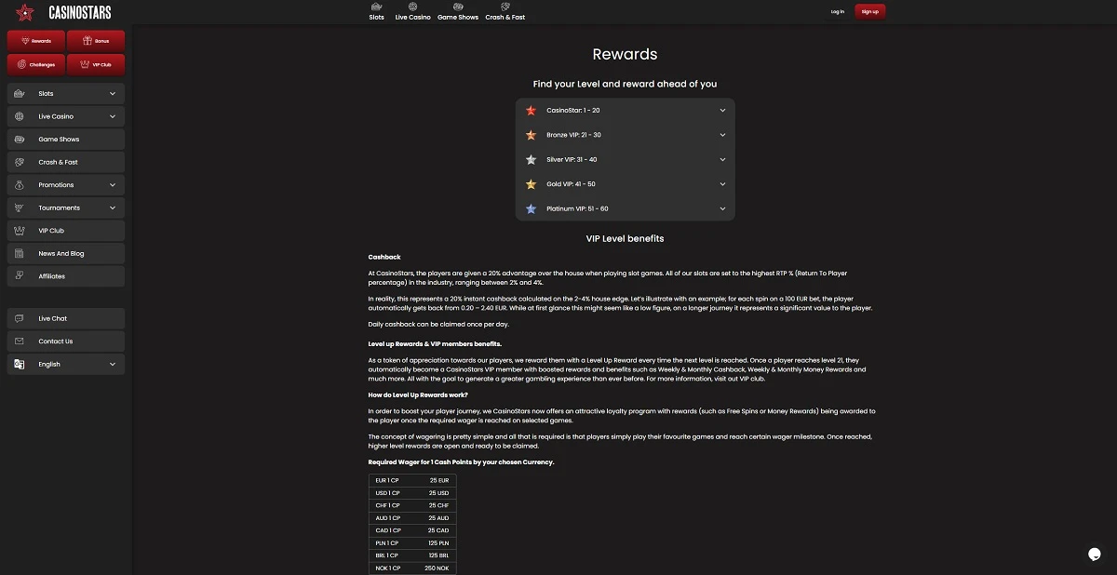Image resolution: width=1117 pixels, height=575 pixels.
Task: Expand the Gold VIP: 41 - 50 chevron
Action: click(x=722, y=184)
